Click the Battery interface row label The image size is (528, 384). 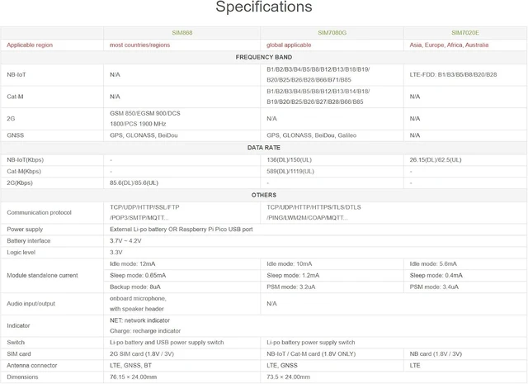point(29,240)
